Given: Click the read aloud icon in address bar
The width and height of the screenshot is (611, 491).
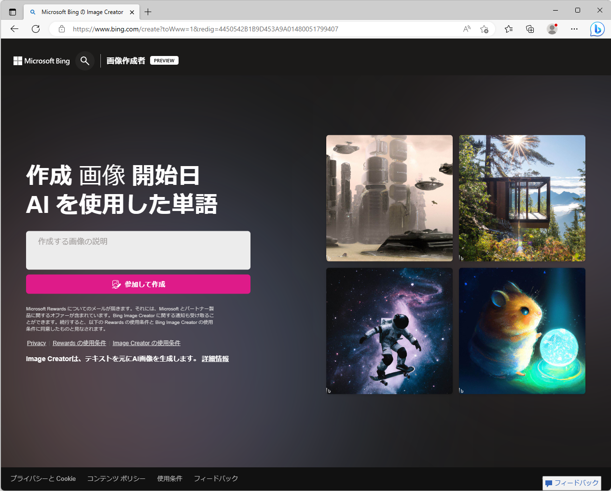Looking at the screenshot, I should click(466, 29).
